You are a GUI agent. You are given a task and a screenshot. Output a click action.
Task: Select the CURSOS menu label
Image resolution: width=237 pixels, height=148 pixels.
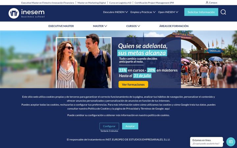coord(131,26)
